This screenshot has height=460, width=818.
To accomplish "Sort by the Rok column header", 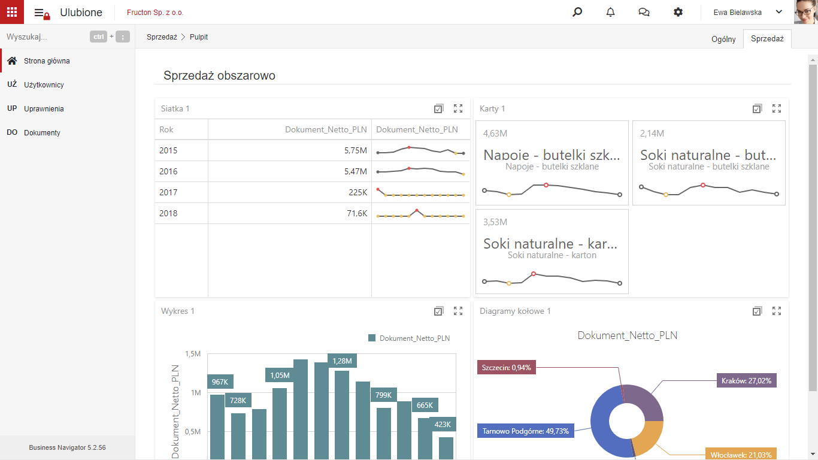I will (x=166, y=129).
